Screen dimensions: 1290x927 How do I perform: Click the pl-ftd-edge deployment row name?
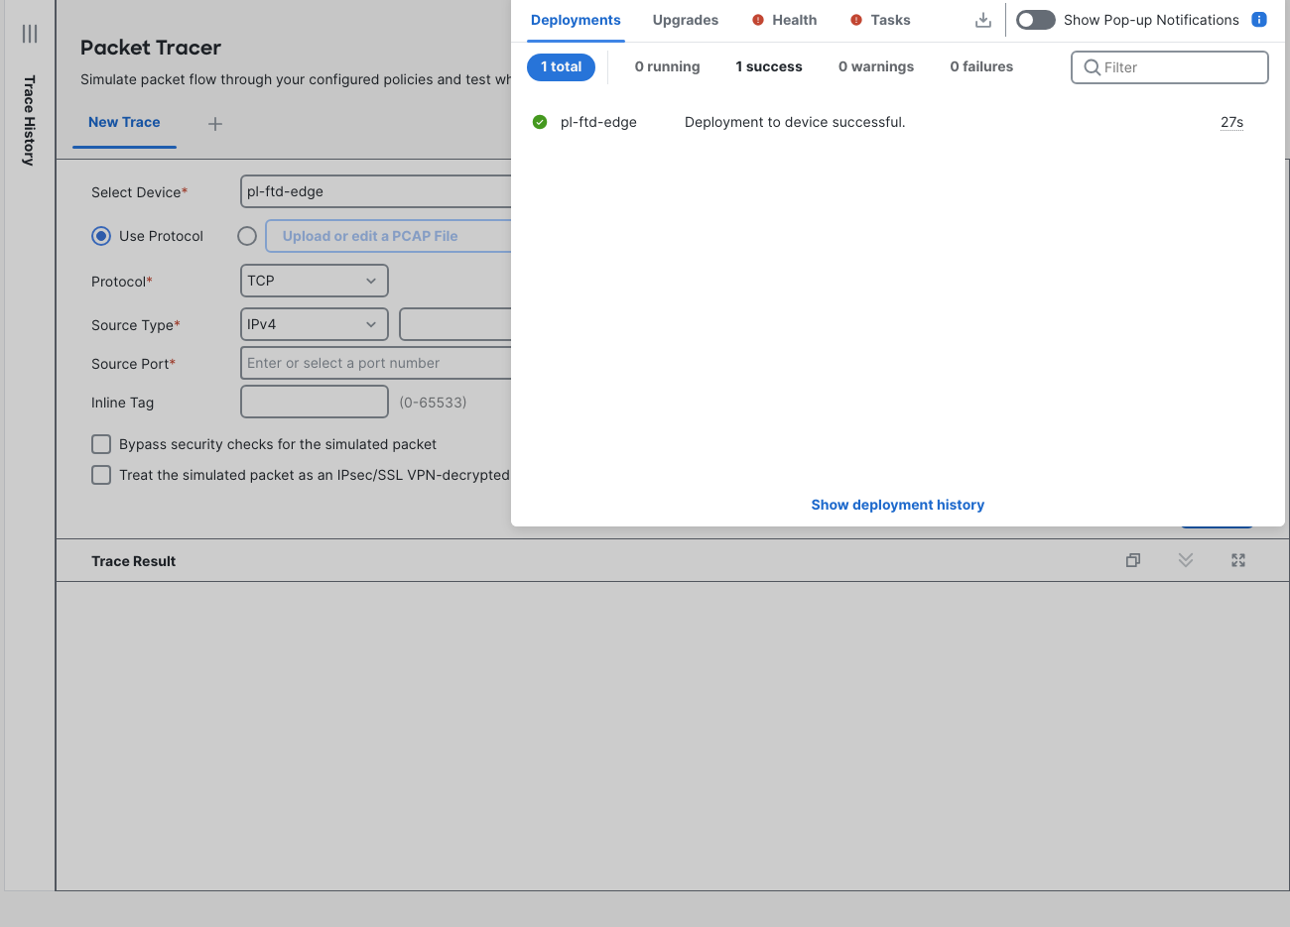coord(598,122)
